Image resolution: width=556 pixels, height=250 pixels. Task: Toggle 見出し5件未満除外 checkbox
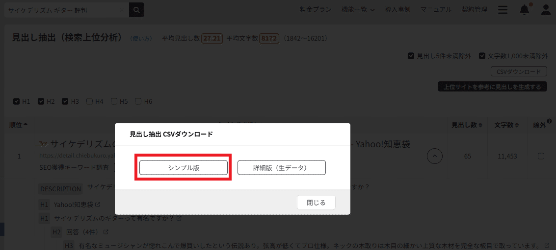[411, 56]
